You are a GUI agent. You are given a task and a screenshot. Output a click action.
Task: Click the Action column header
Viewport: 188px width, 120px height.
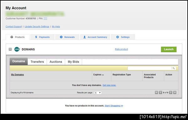[169, 74]
